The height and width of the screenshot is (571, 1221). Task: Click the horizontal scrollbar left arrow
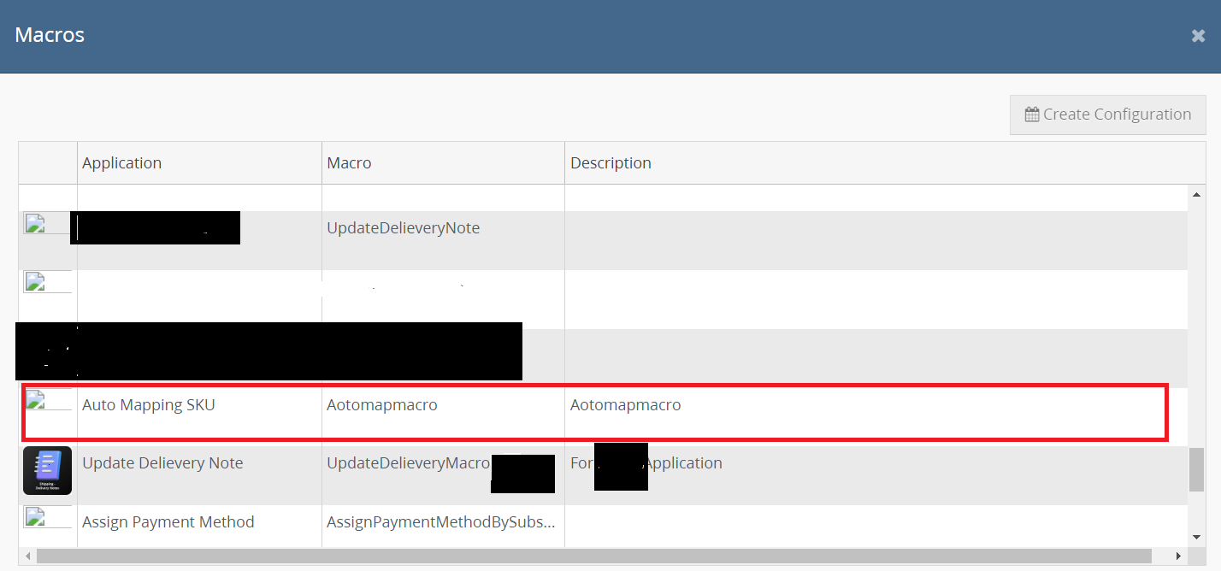(x=28, y=556)
